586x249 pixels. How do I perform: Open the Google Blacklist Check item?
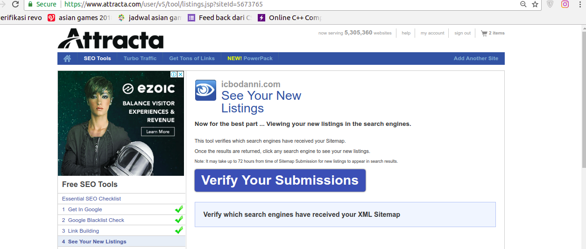tap(96, 220)
